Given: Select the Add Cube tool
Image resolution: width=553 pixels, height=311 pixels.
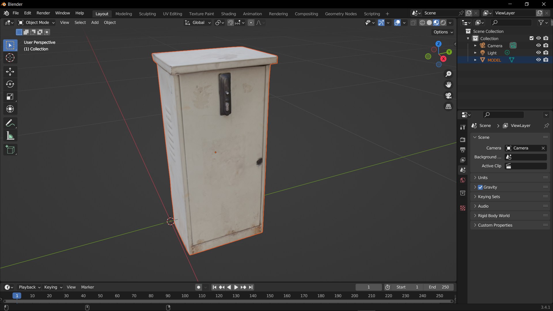Looking at the screenshot, I should 10,150.
